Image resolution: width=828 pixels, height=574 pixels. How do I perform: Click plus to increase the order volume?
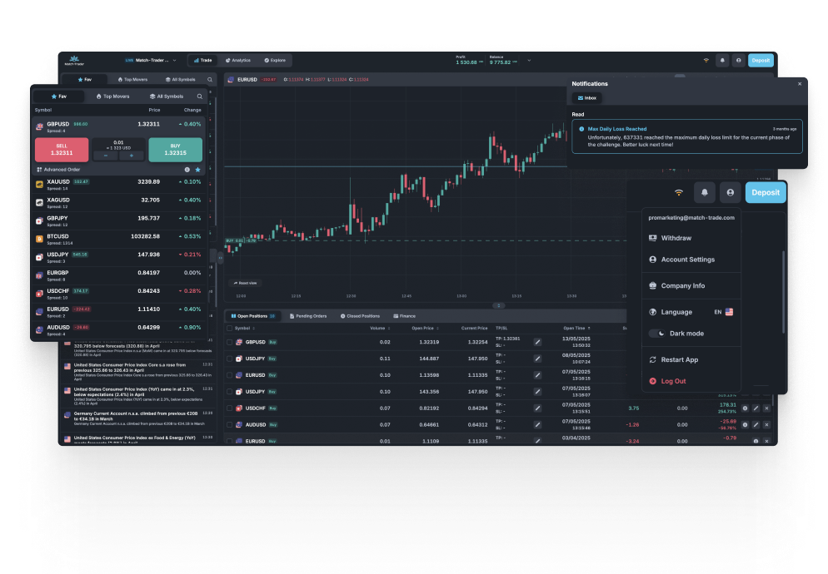[x=131, y=156]
